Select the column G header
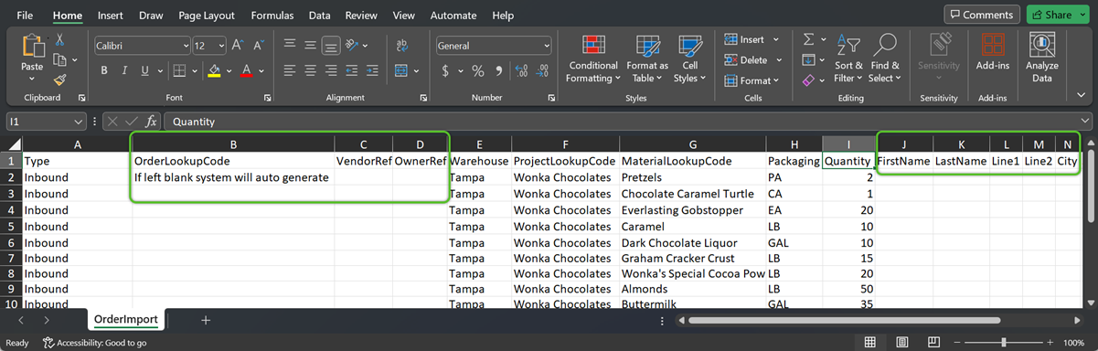Screen dimensions: 1098x351 [693, 144]
